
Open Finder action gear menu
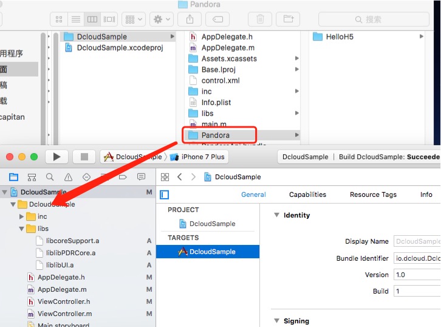162,19
